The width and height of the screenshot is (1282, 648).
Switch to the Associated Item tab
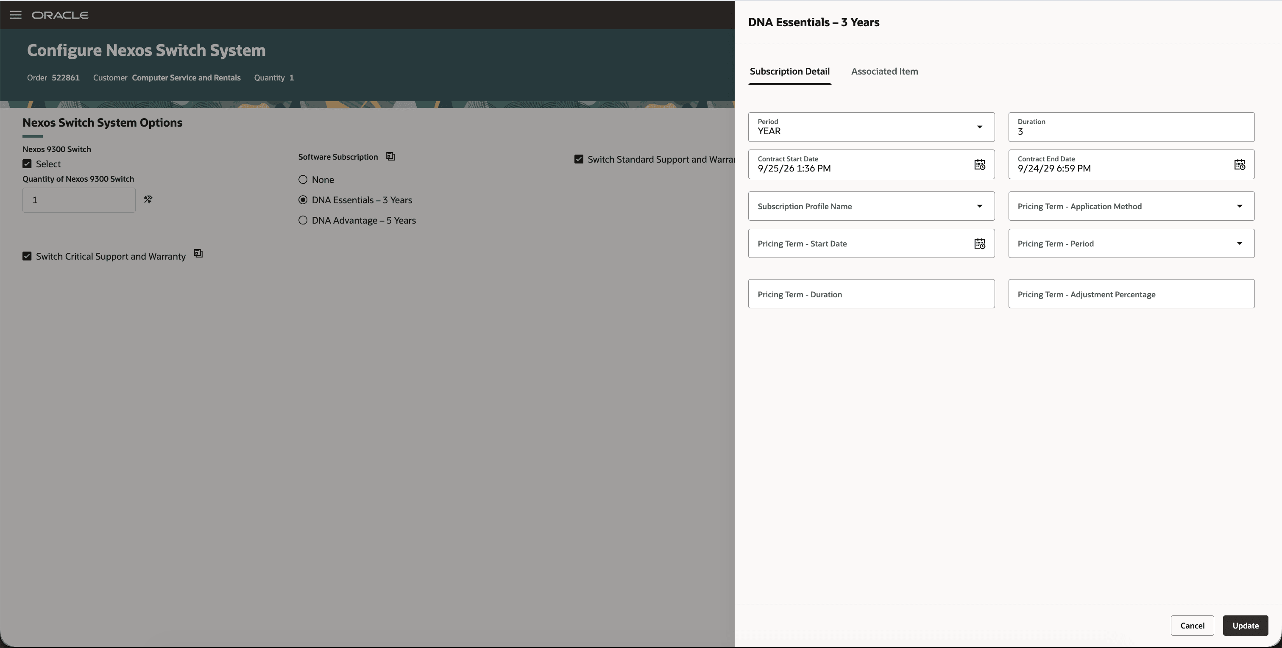click(884, 71)
